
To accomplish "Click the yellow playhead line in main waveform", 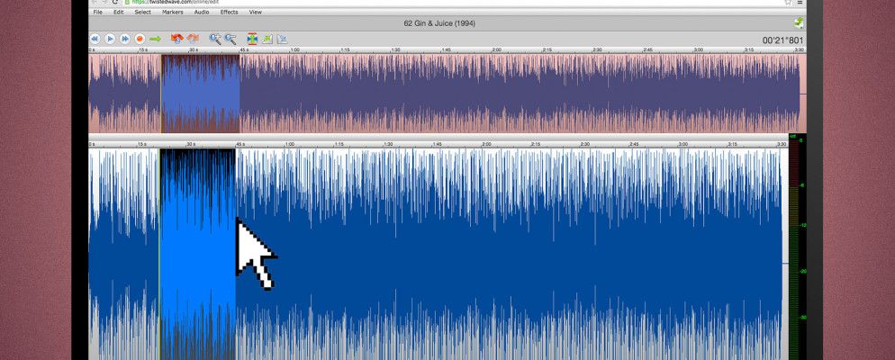I will 159,254.
